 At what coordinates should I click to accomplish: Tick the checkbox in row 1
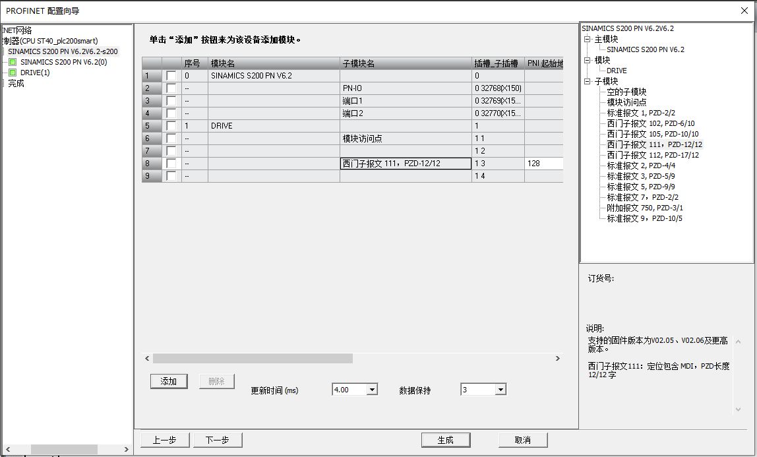coord(171,76)
